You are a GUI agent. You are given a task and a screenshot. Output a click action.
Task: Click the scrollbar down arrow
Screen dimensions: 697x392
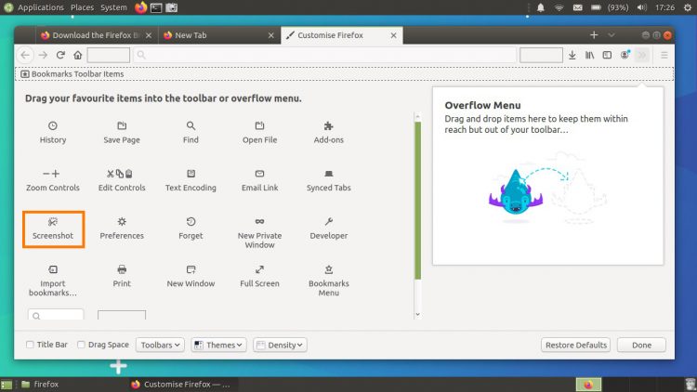pyautogui.click(x=417, y=314)
